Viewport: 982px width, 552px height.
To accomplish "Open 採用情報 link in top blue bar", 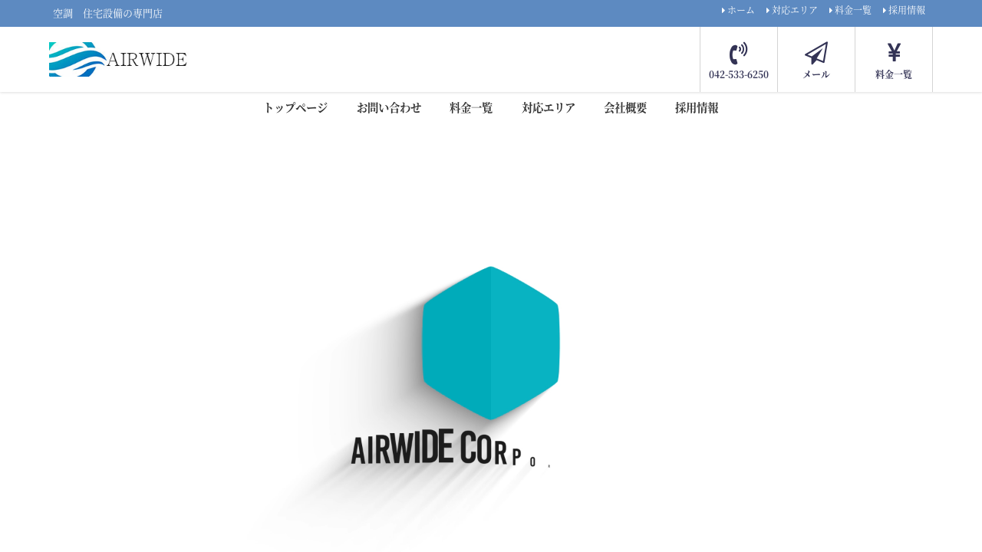I will click(x=906, y=10).
